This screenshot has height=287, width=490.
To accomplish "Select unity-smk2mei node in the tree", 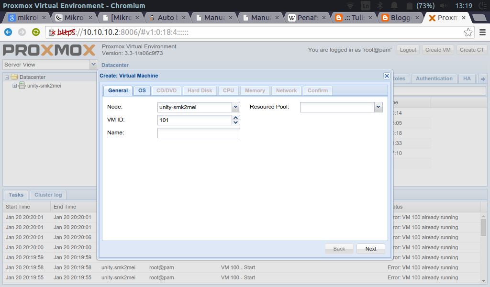I will (44, 86).
